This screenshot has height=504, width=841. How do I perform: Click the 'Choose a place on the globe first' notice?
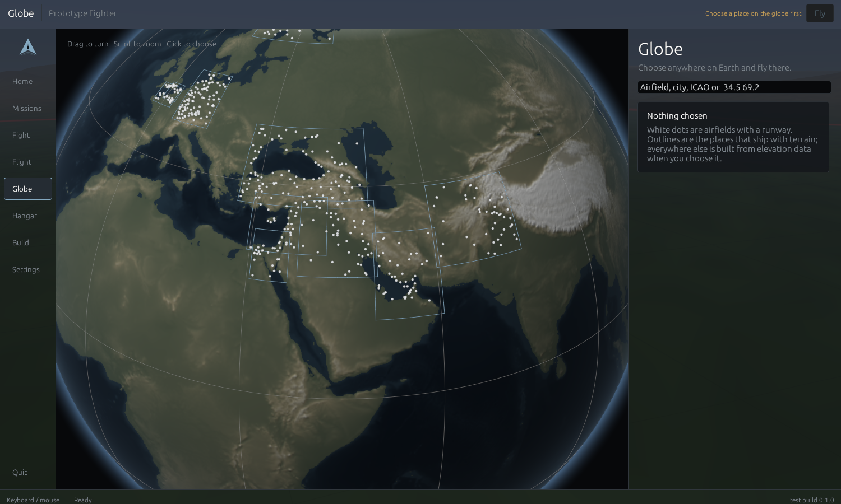(753, 13)
